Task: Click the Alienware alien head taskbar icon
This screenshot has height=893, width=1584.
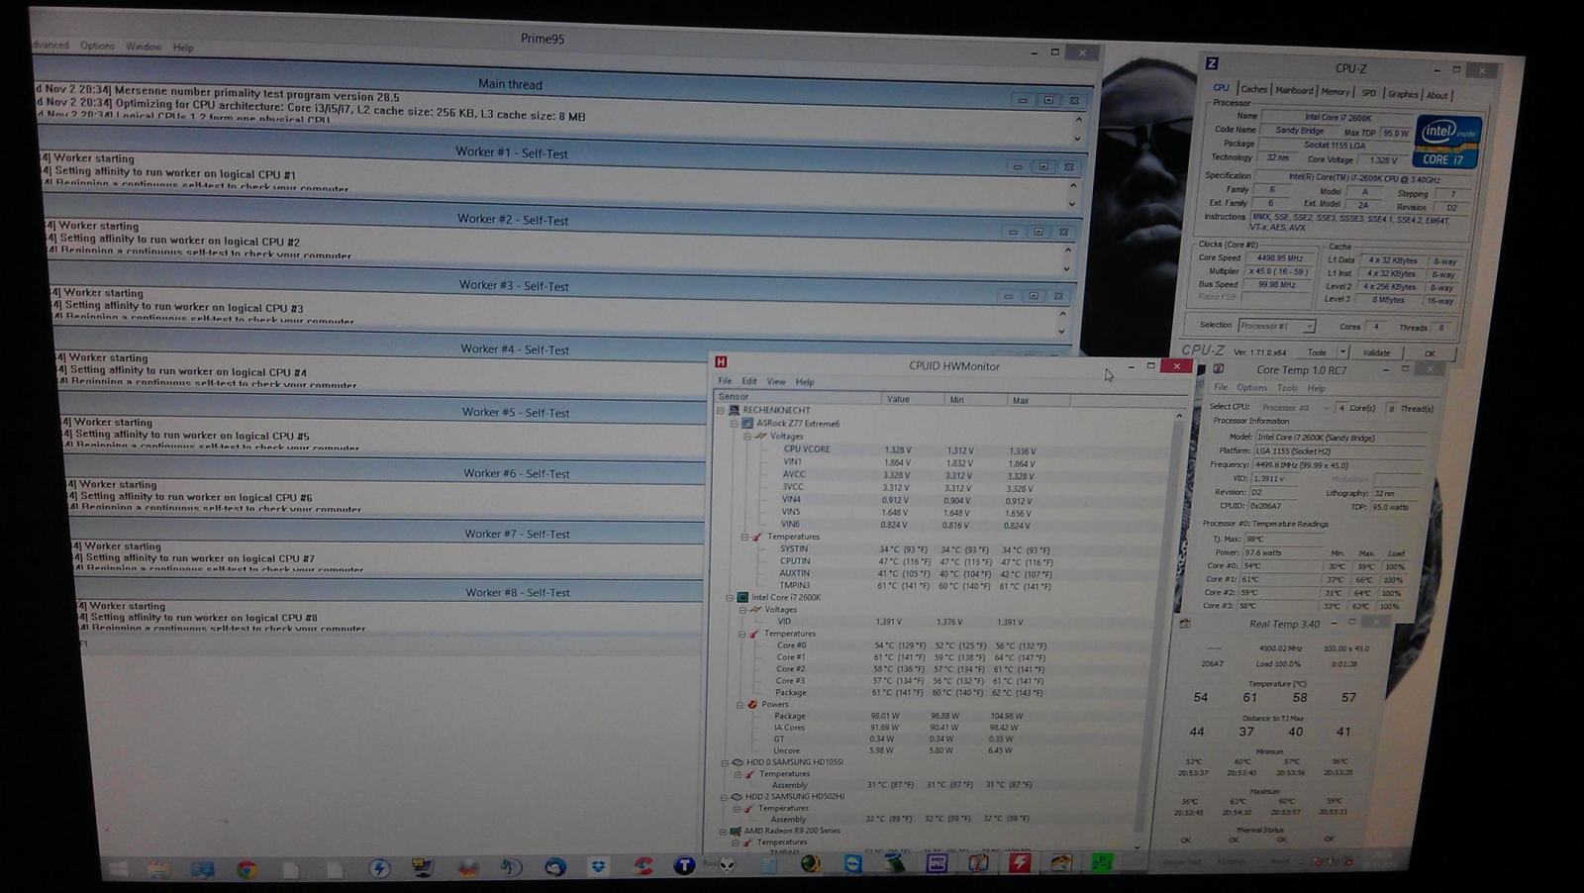Action: (x=728, y=865)
